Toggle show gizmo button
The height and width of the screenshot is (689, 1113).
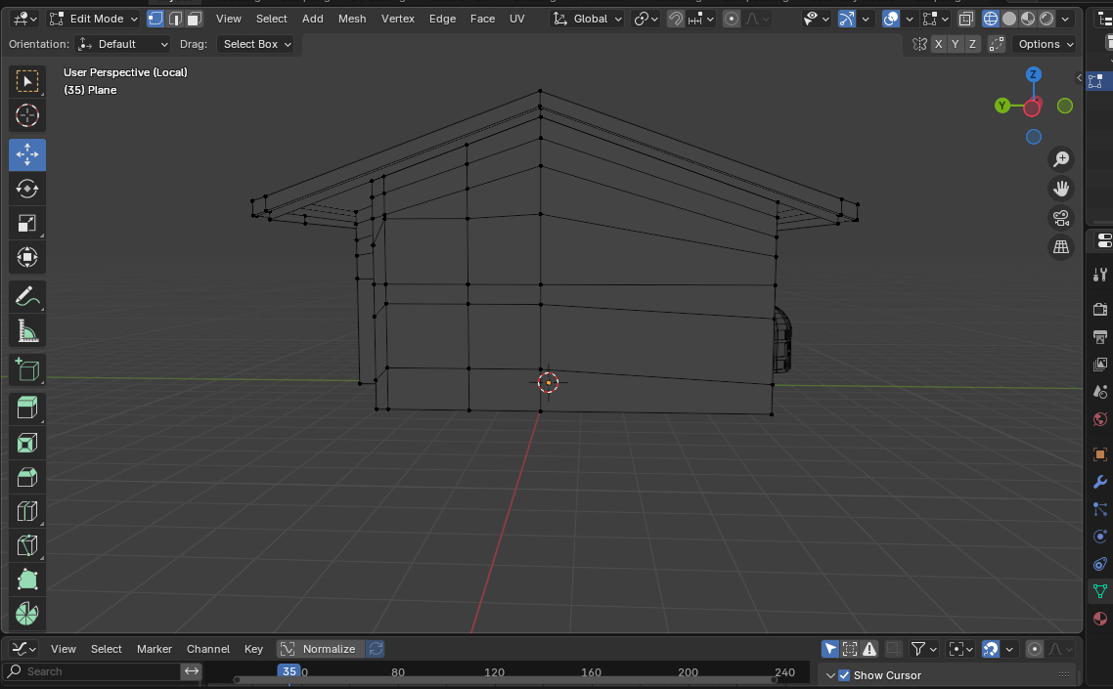(x=847, y=19)
